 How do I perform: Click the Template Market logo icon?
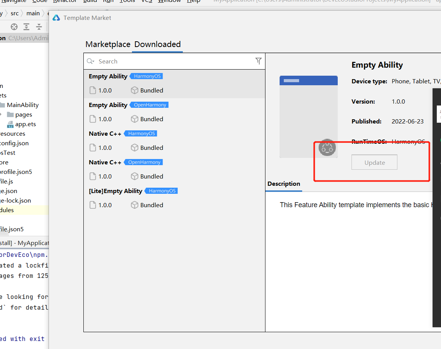pyautogui.click(x=56, y=18)
